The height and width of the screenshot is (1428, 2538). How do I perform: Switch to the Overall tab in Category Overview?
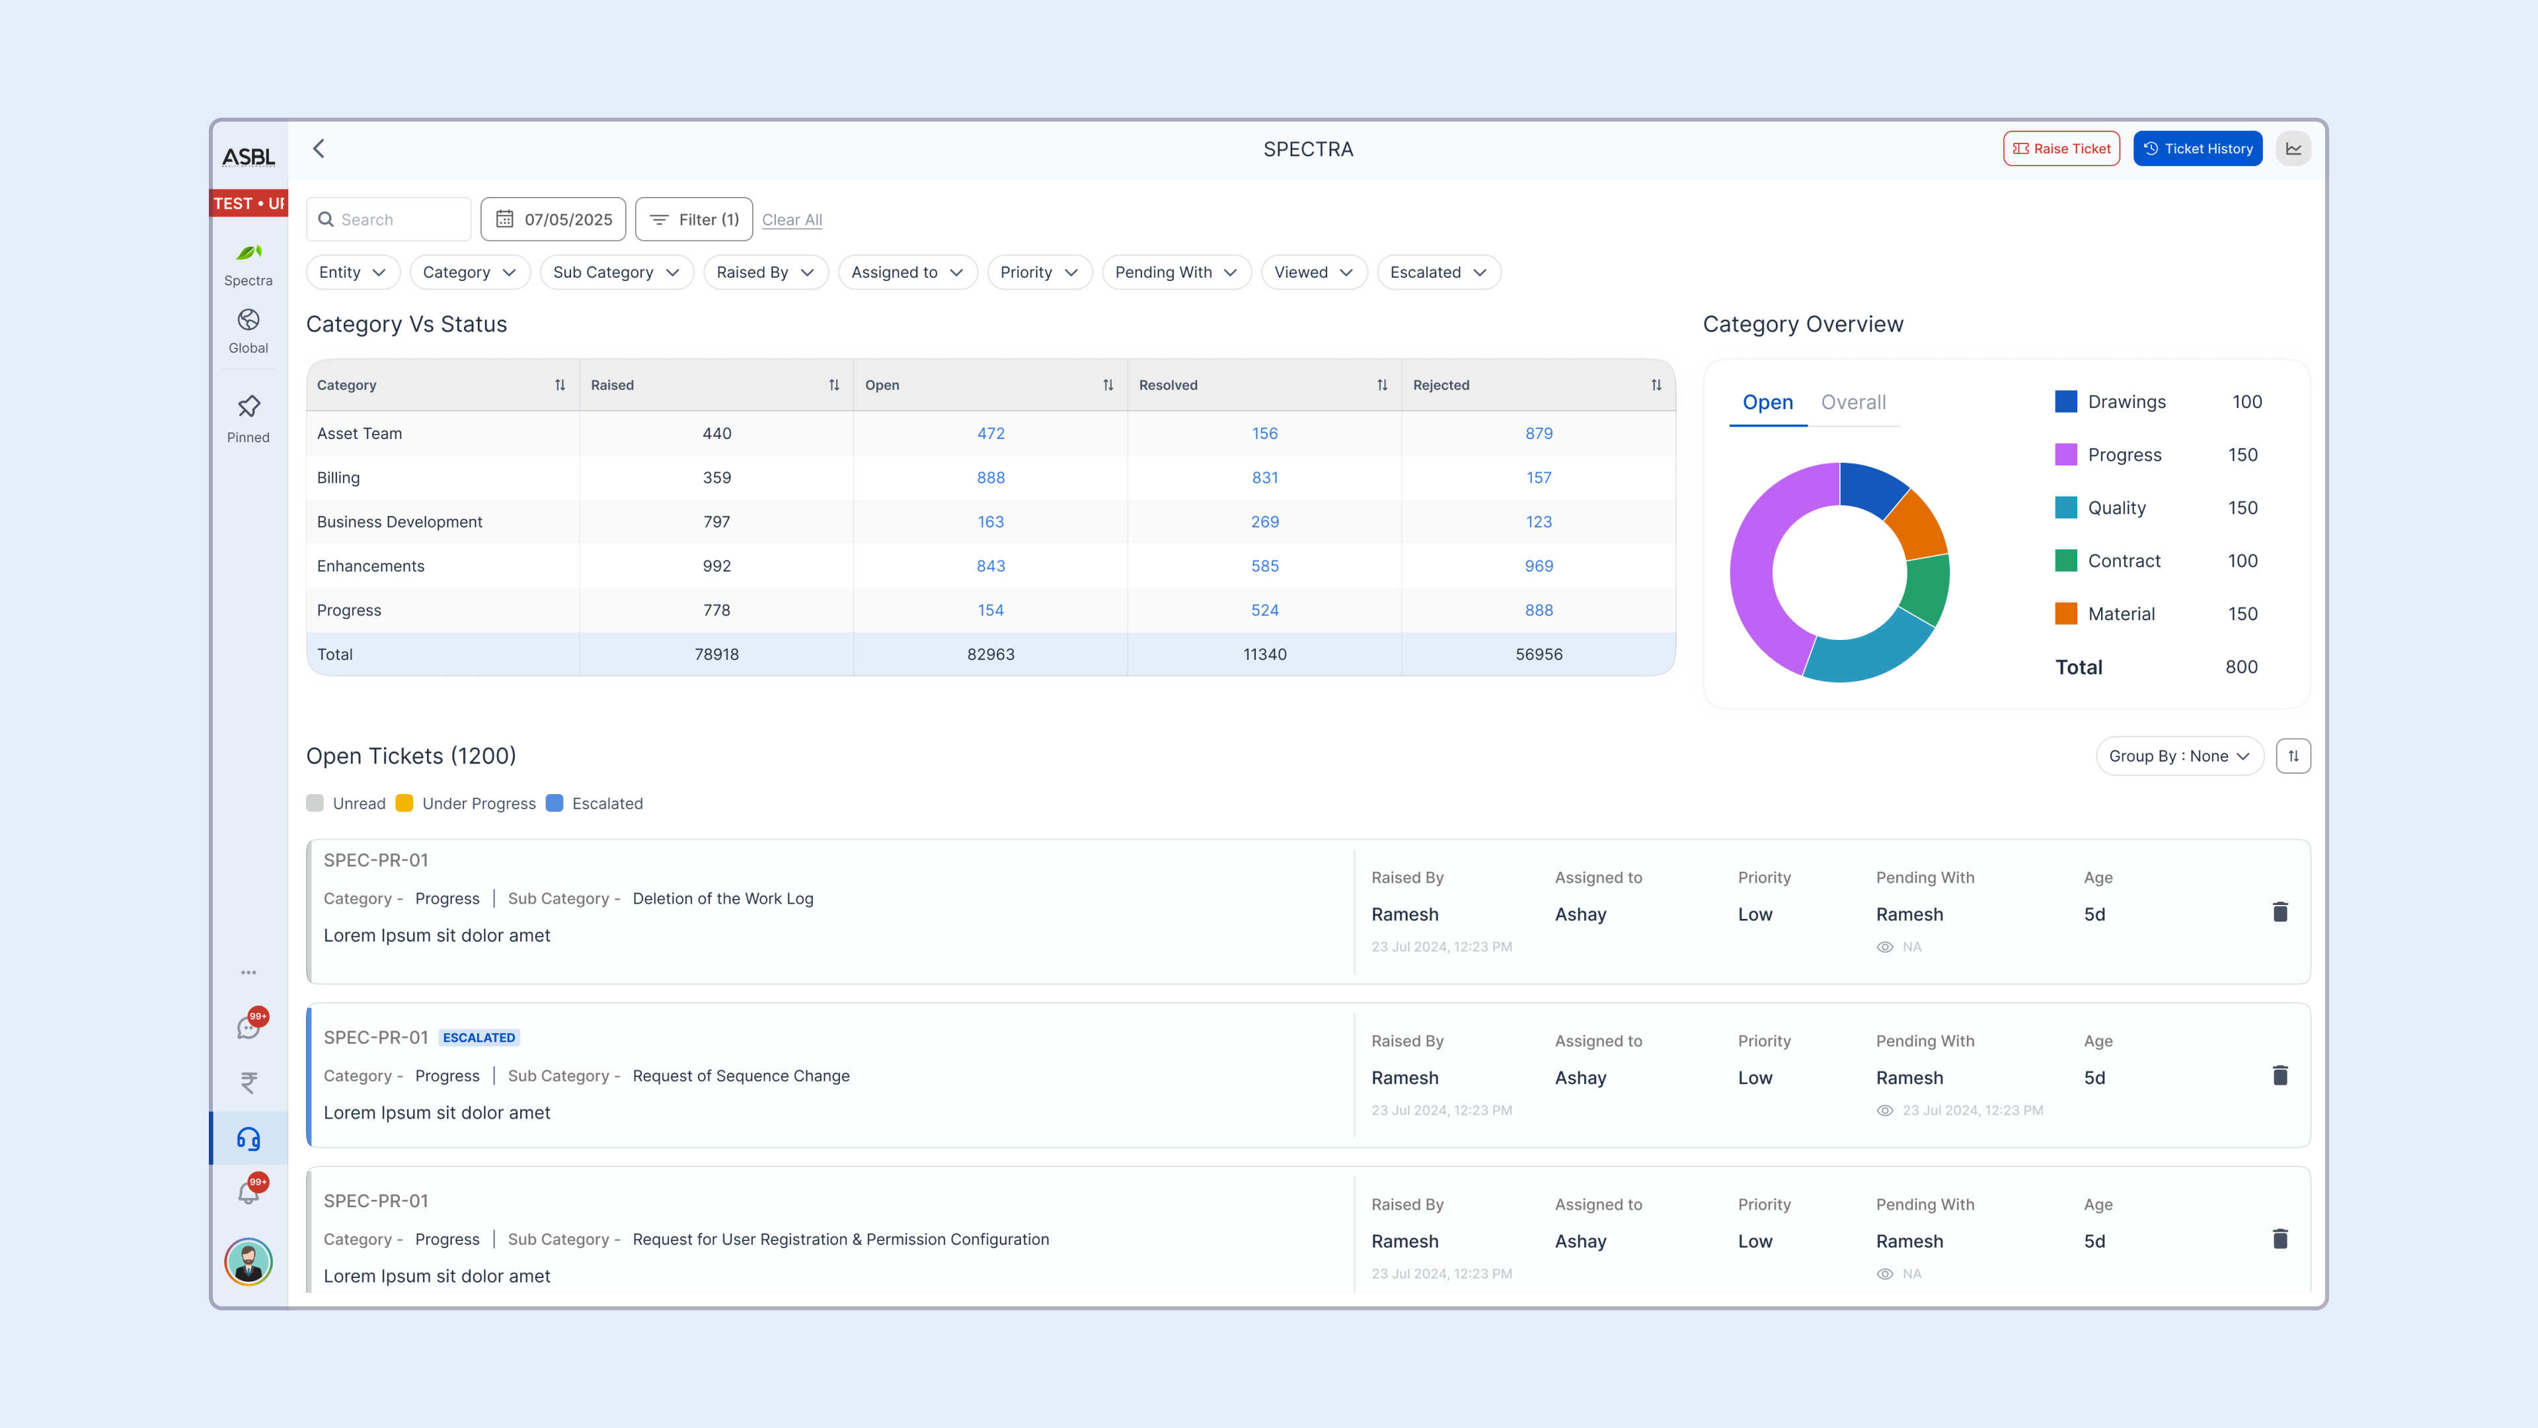click(x=1853, y=402)
